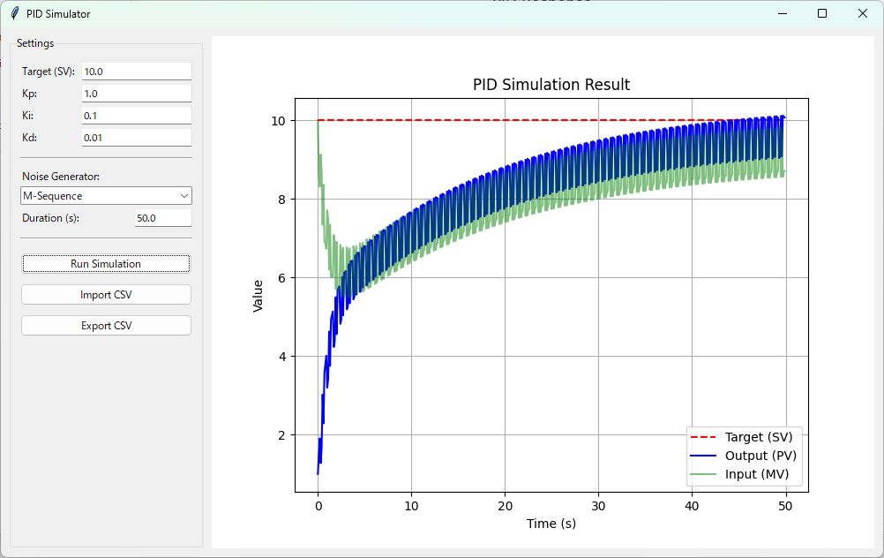Viewport: 884px width, 558px height.
Task: Close the PID Simulator window
Action: (863, 14)
